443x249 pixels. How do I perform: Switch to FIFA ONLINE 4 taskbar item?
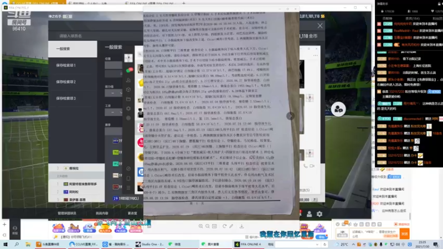pyautogui.click(x=248, y=245)
